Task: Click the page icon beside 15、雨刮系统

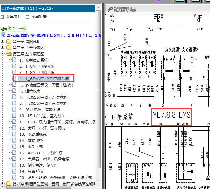Action: point(14,146)
